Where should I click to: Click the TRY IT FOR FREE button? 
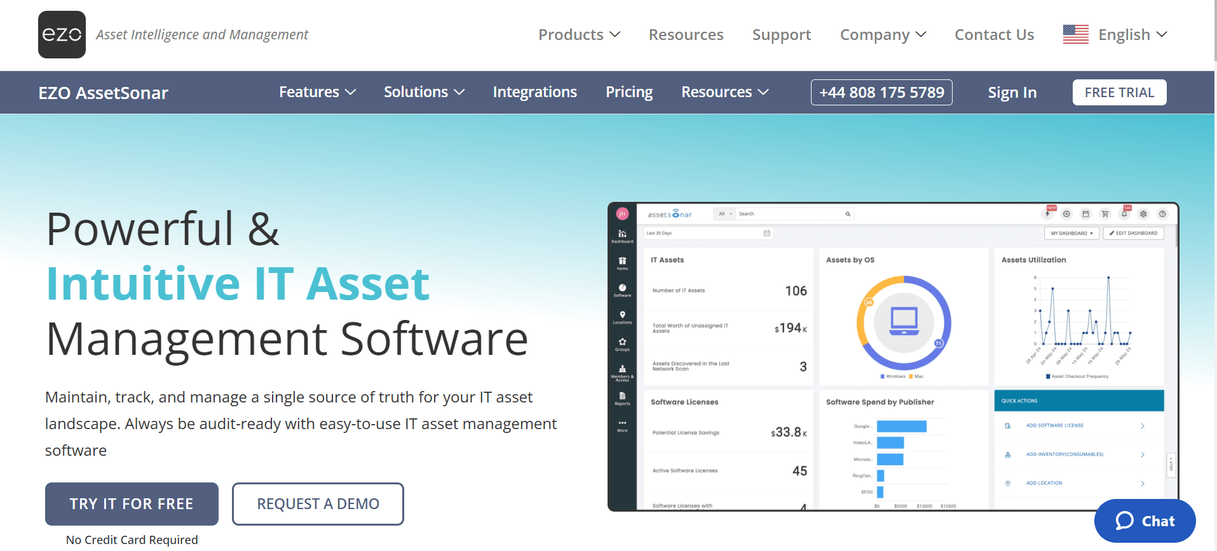[x=132, y=504]
